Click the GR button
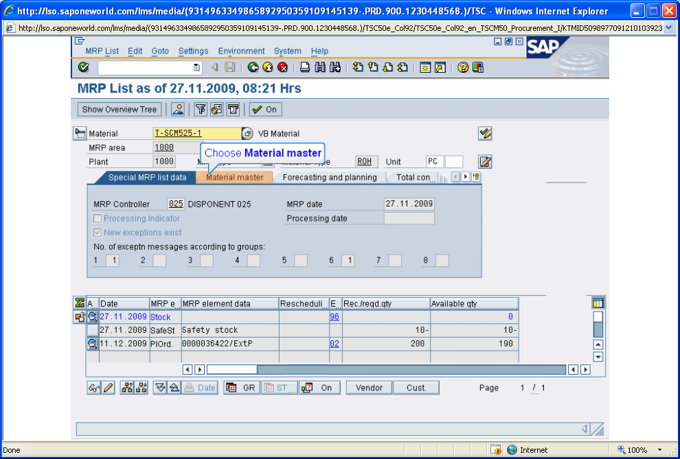Screen dimensions: 680x459 242,388
